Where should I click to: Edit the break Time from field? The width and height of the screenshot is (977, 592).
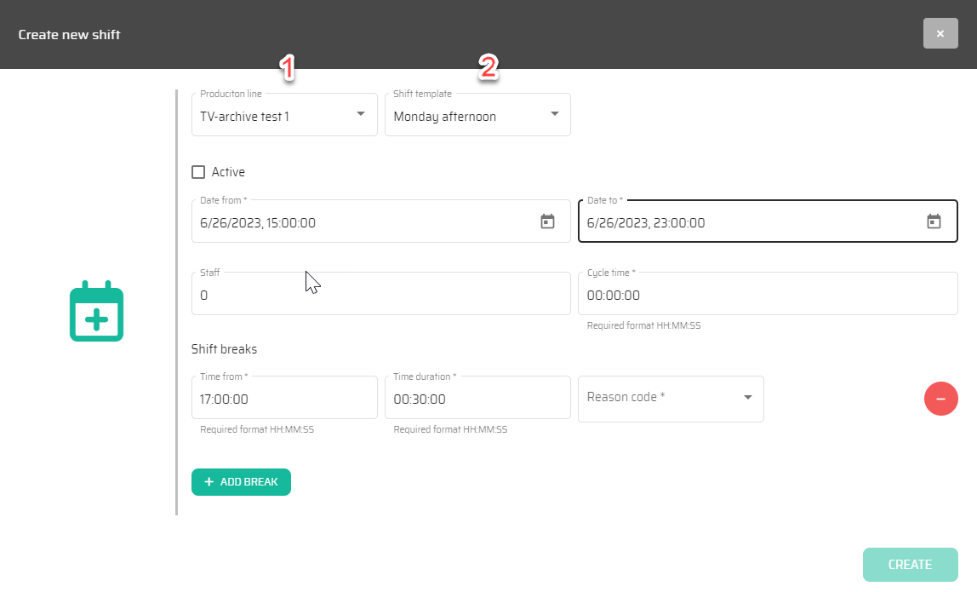pyautogui.click(x=283, y=399)
